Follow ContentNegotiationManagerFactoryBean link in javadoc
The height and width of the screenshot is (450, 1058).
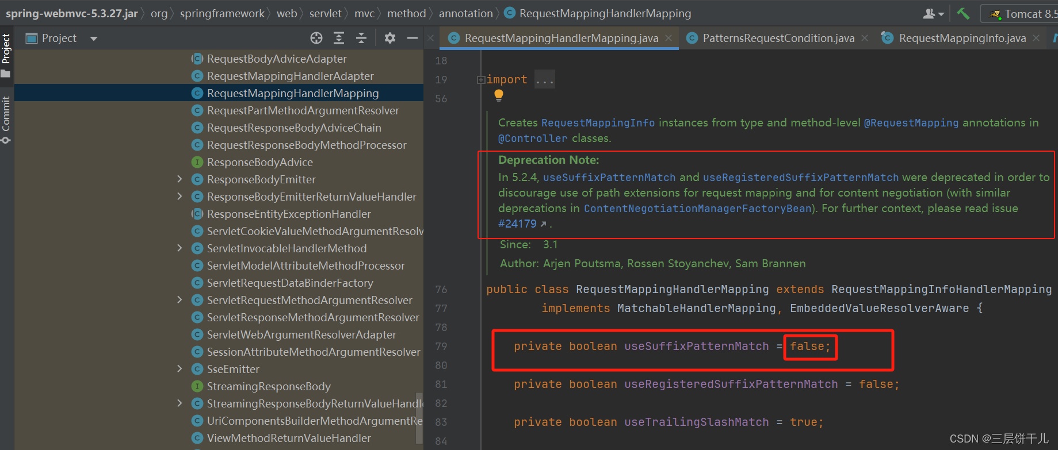(697, 208)
